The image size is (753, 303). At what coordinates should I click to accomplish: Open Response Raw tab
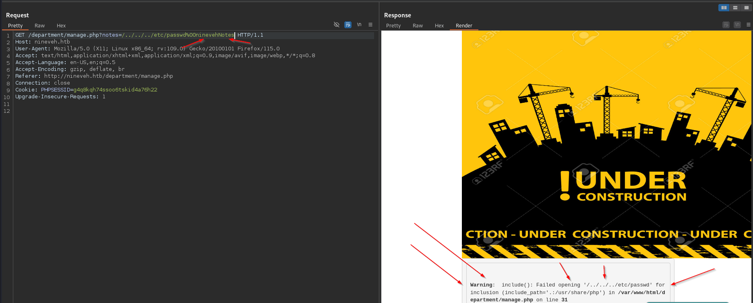click(418, 26)
